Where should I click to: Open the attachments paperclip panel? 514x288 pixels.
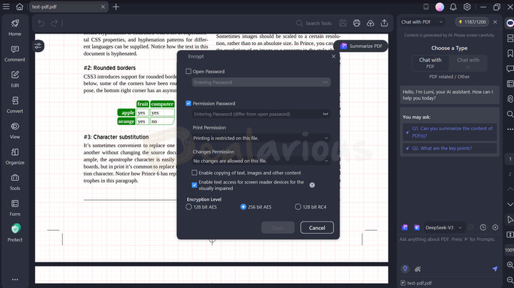coord(510,99)
